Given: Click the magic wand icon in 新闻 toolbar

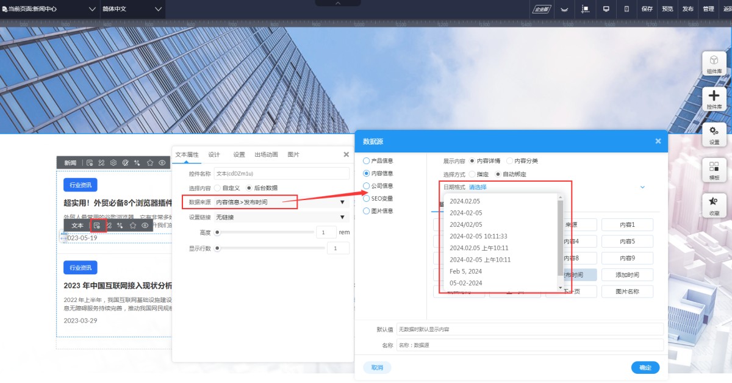Looking at the screenshot, I should 137,163.
